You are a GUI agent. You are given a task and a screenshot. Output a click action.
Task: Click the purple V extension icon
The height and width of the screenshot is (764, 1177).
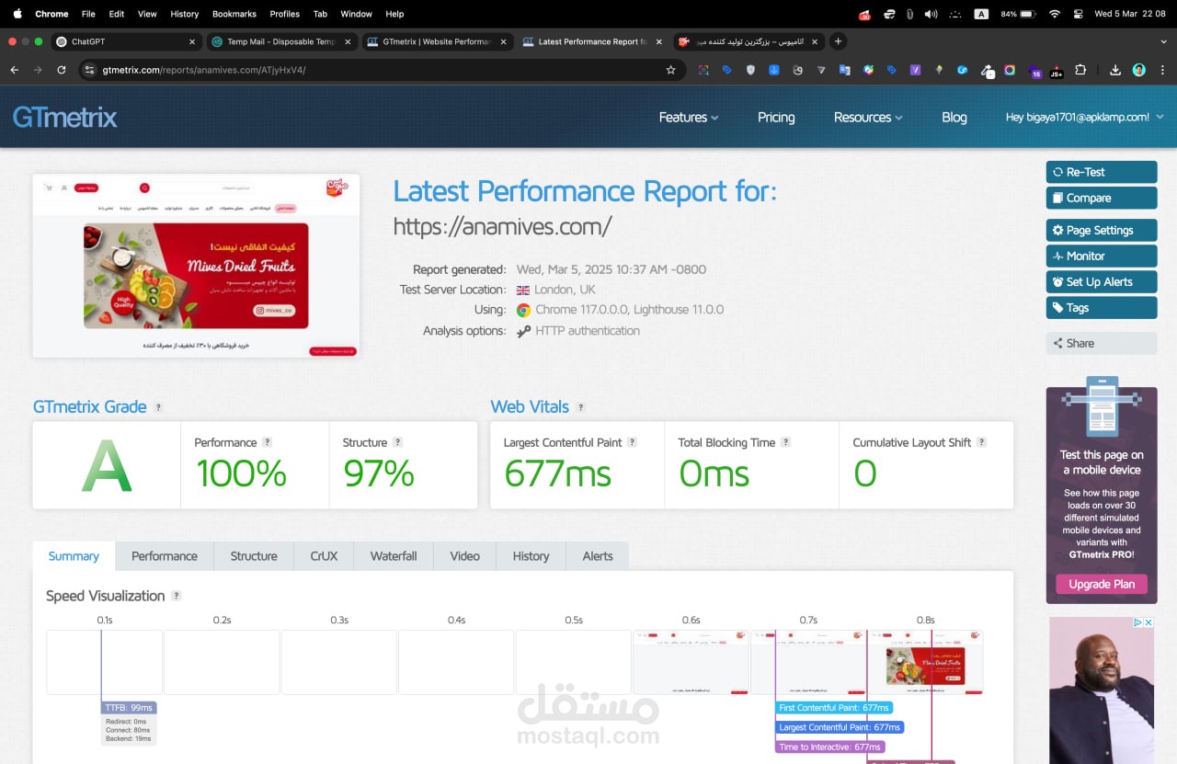coord(915,70)
